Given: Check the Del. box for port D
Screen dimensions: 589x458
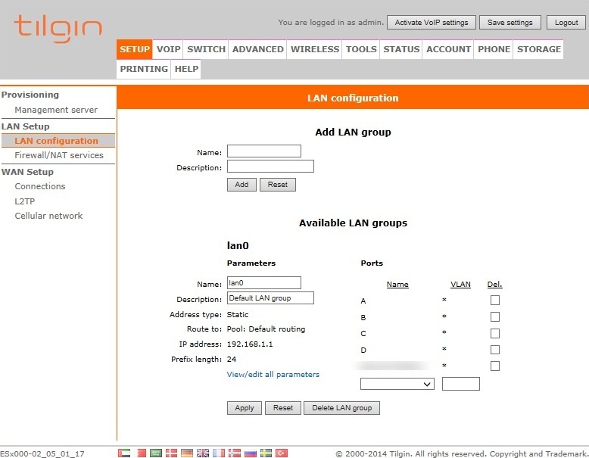Looking at the screenshot, I should point(494,350).
